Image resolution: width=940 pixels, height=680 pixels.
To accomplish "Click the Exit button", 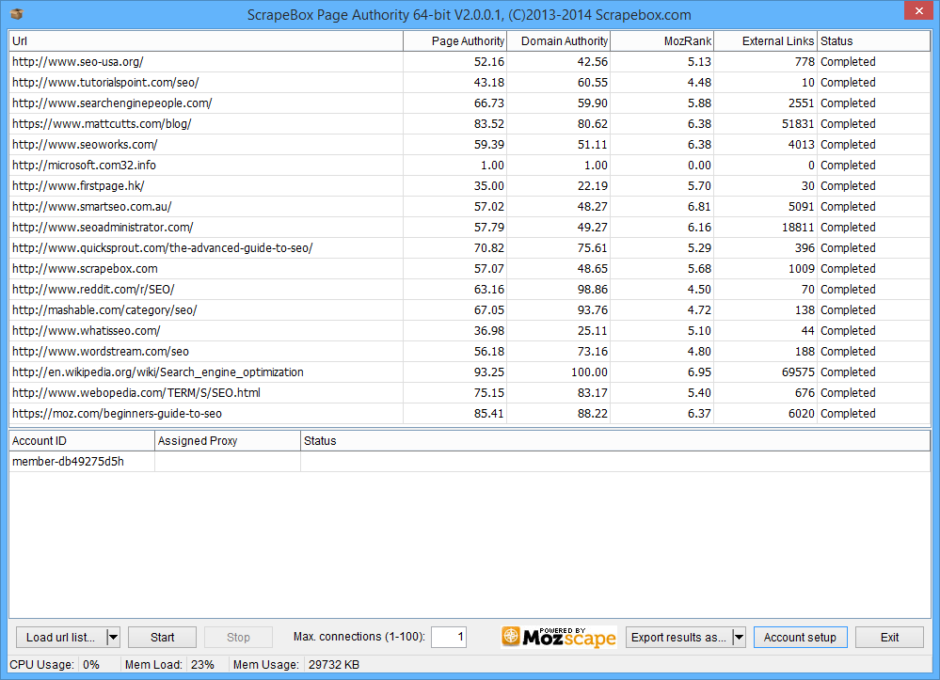I will click(x=889, y=638).
